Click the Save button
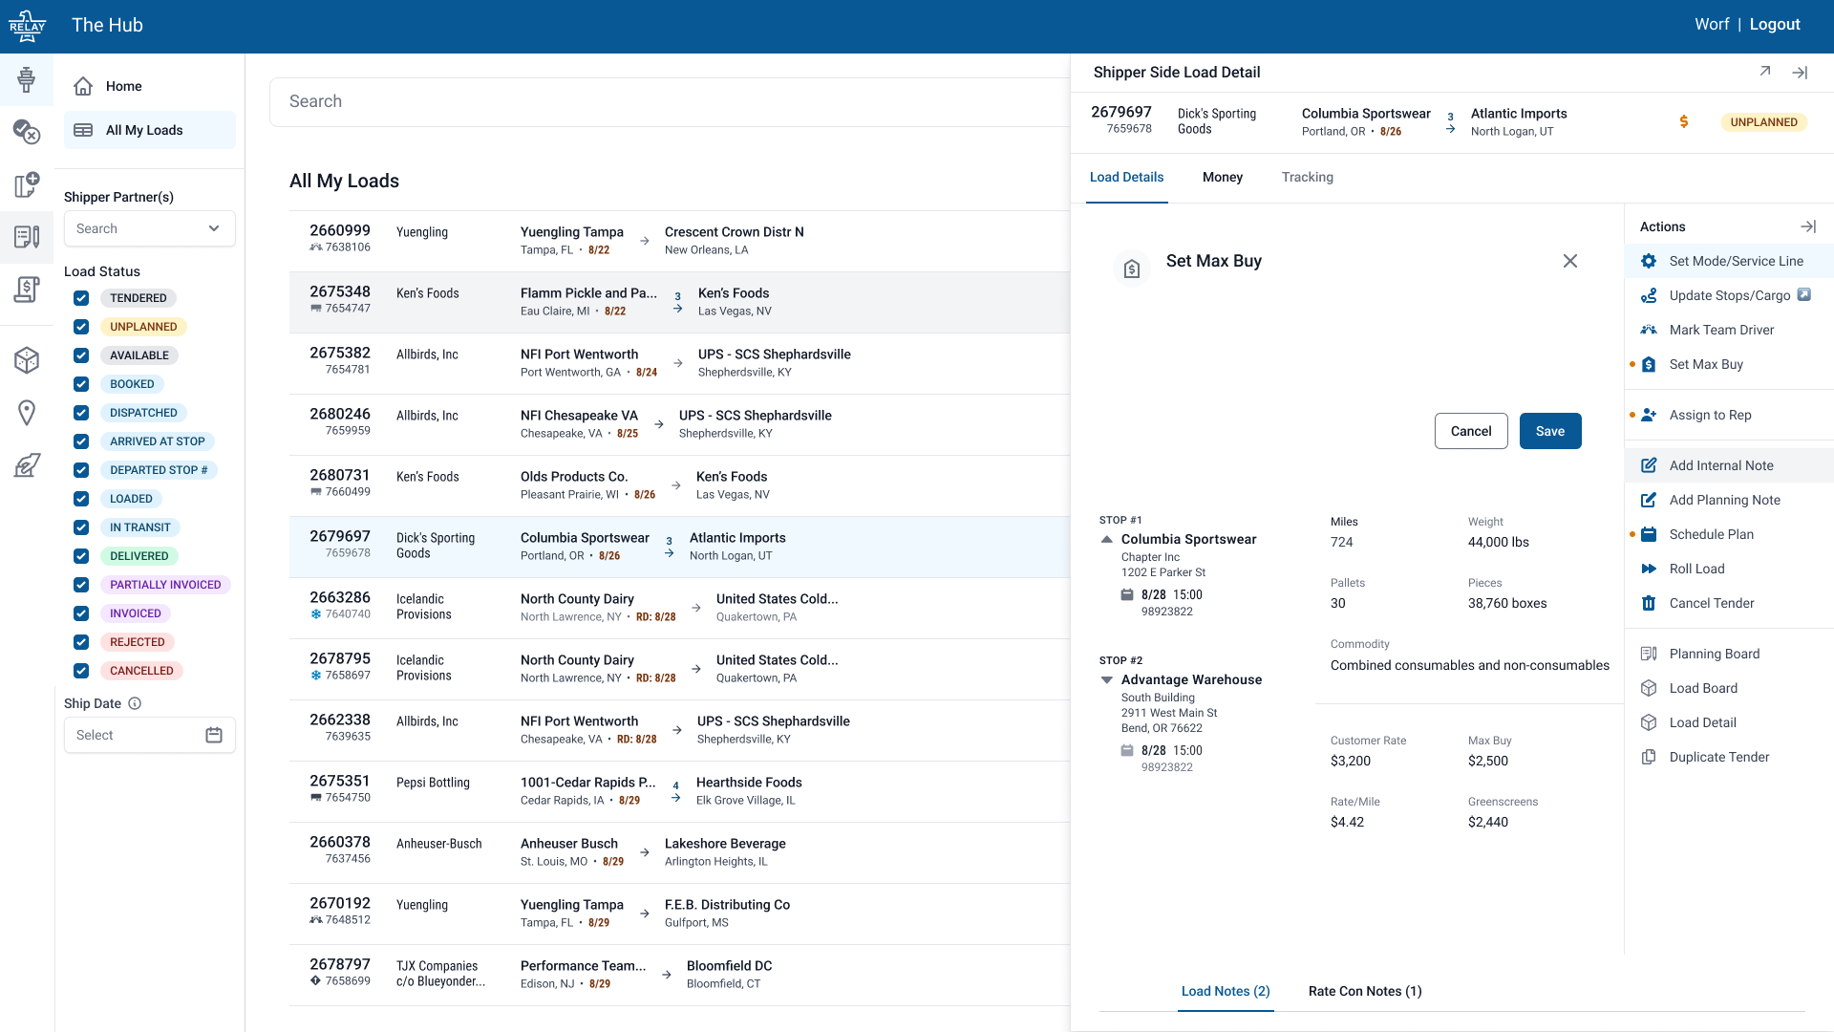The height and width of the screenshot is (1032, 1834). 1550,431
